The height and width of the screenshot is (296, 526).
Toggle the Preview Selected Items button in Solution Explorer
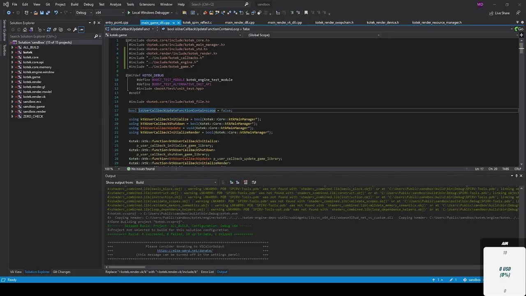[x=81, y=30]
